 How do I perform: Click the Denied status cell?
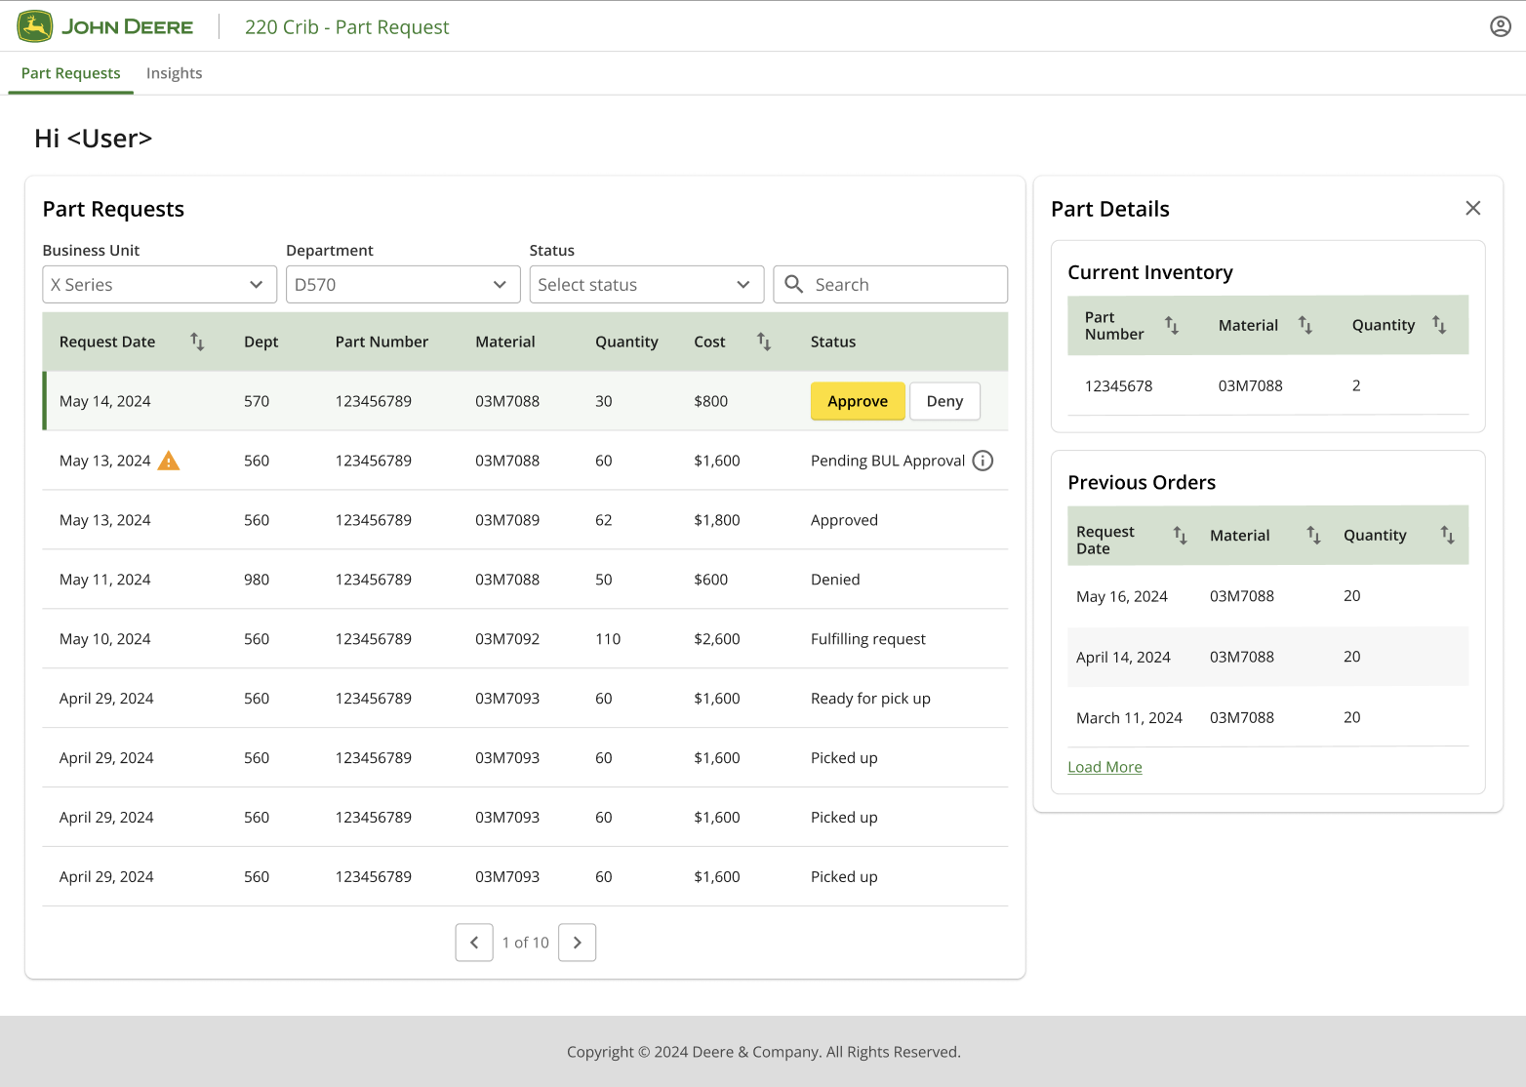point(835,580)
